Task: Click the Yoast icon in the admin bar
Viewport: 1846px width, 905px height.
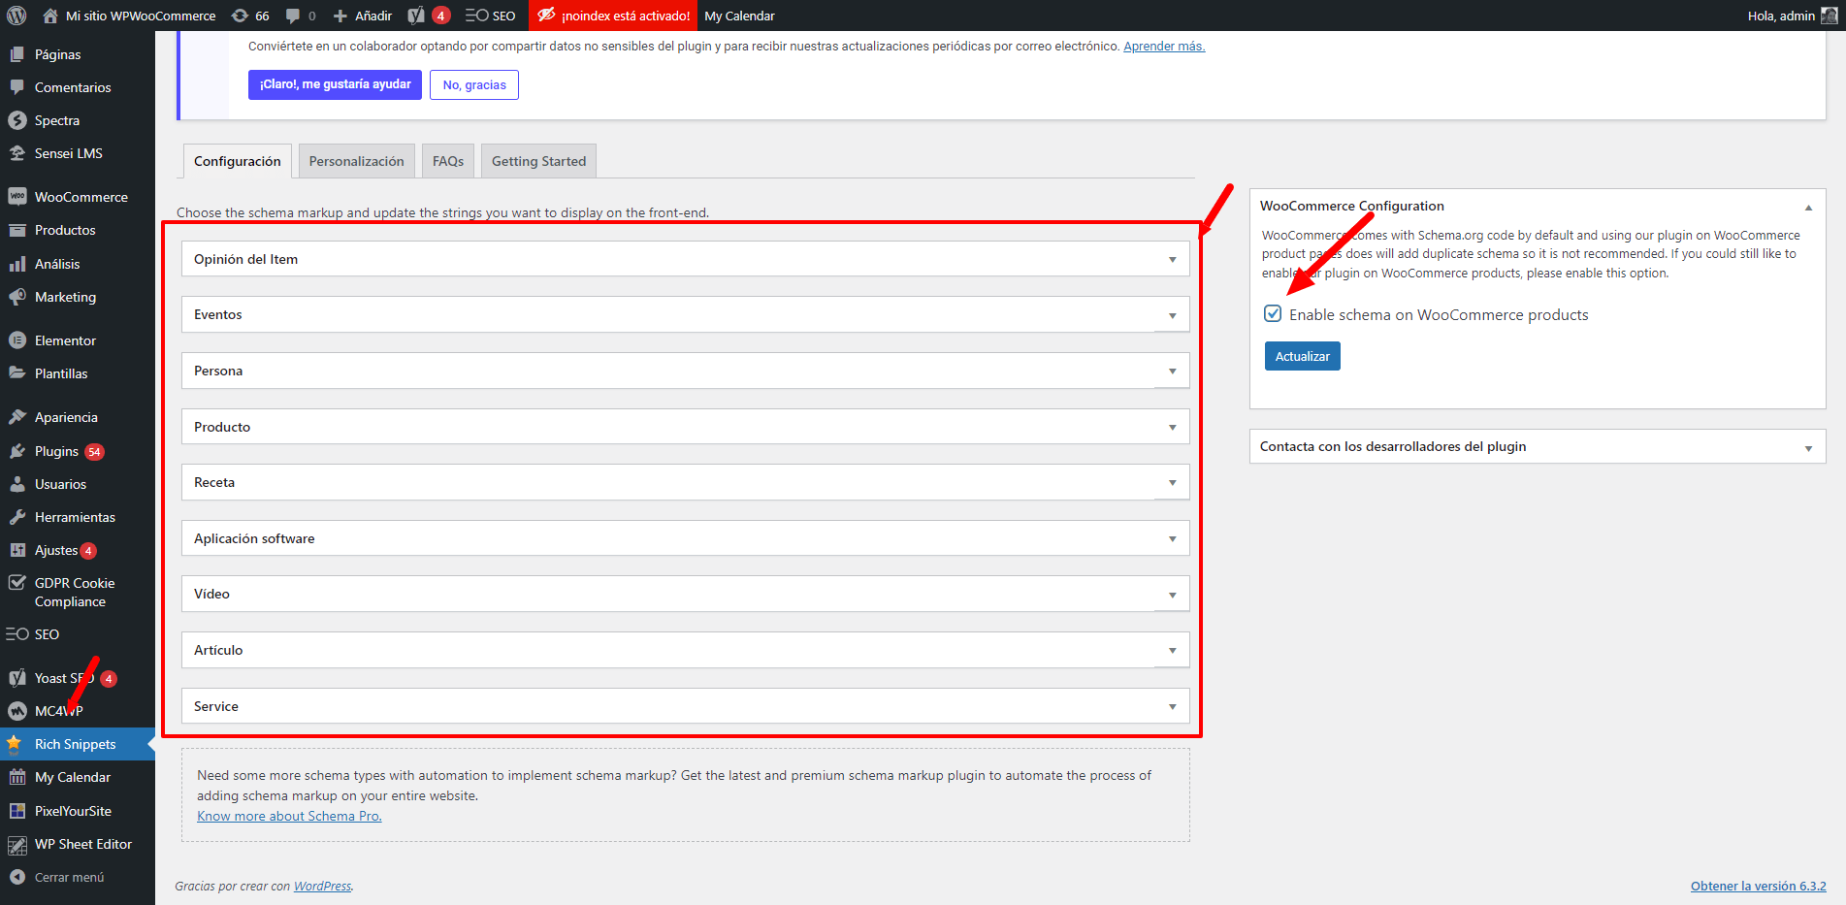Action: point(416,16)
